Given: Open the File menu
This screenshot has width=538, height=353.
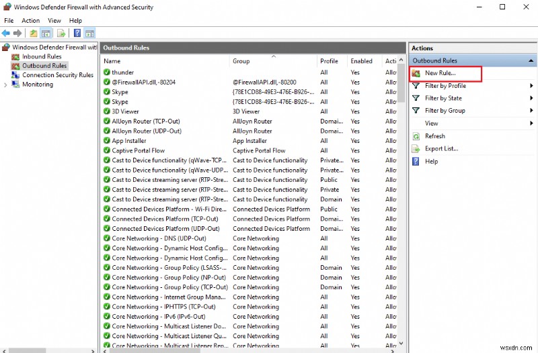Looking at the screenshot, I should (9, 21).
